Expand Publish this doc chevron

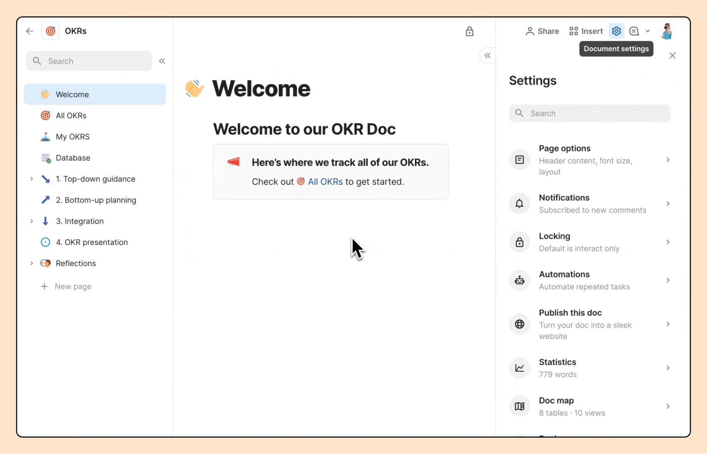(668, 324)
